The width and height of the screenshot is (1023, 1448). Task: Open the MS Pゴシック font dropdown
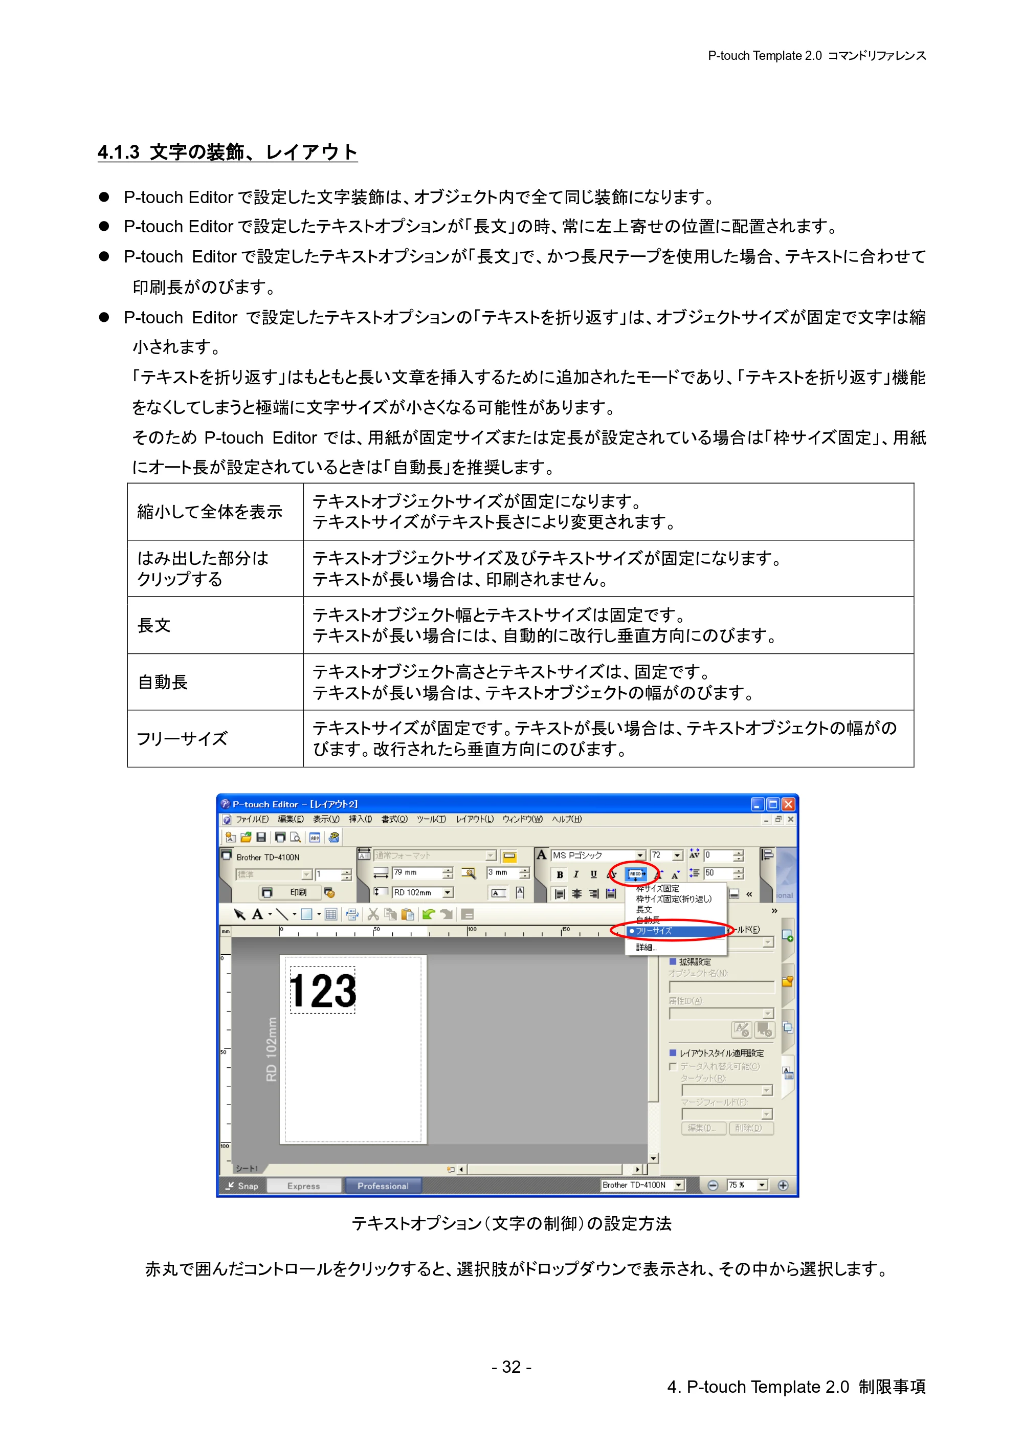tap(640, 855)
